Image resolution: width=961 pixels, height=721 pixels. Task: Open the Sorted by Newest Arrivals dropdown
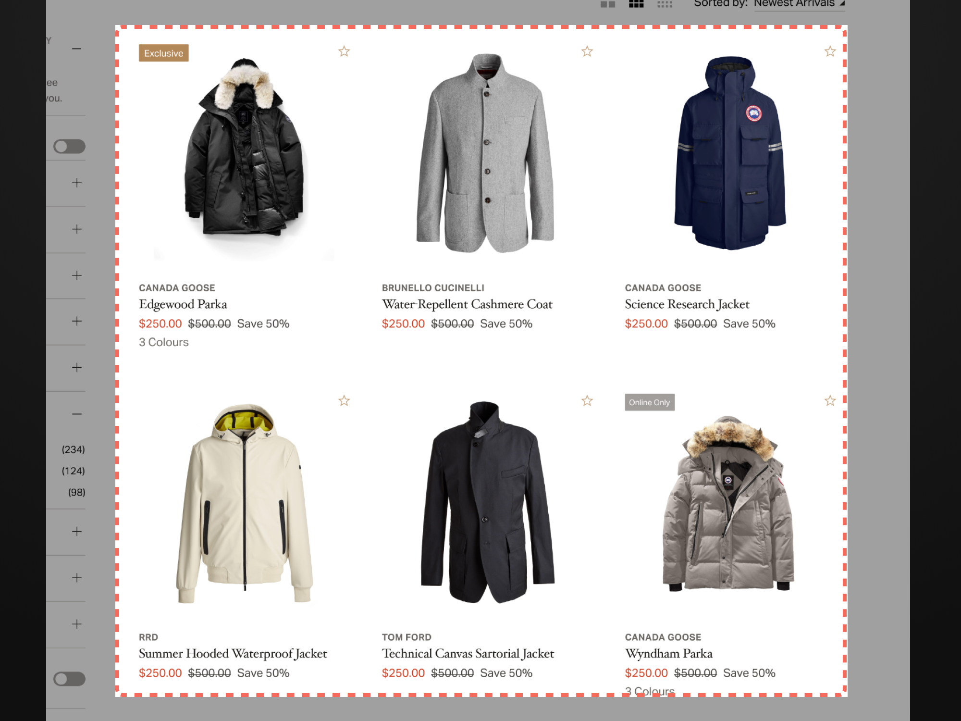click(x=799, y=4)
